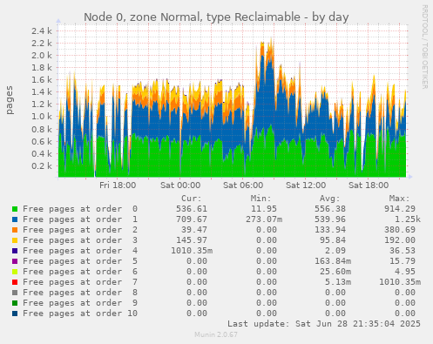Click order 3 maximum value 192.00
This screenshot has height=344, width=433.
(x=400, y=240)
